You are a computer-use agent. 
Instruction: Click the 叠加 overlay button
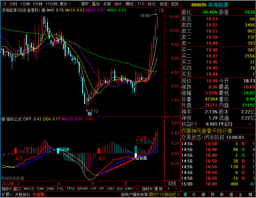click(96, 4)
